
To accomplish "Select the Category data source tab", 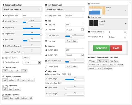I will click(93, 61).
